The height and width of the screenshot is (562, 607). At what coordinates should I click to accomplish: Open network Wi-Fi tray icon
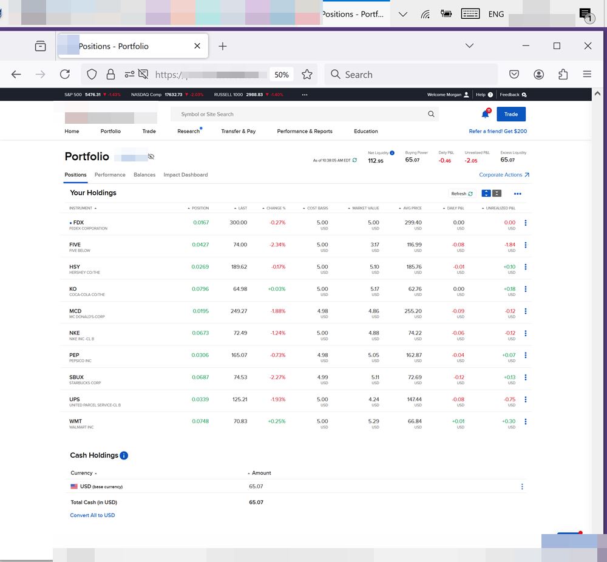(426, 15)
